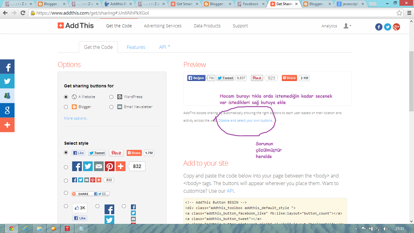The height and width of the screenshot is (233, 414).
Task: Click the 21:31 taskbar clock
Action: 400,228
